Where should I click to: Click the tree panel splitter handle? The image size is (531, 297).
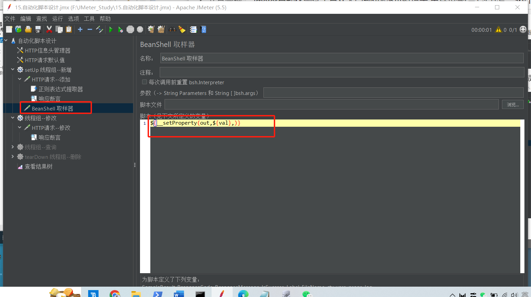135,165
